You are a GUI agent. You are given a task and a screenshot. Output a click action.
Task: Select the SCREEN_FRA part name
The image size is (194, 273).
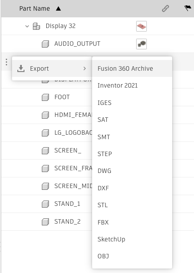(x=73, y=168)
